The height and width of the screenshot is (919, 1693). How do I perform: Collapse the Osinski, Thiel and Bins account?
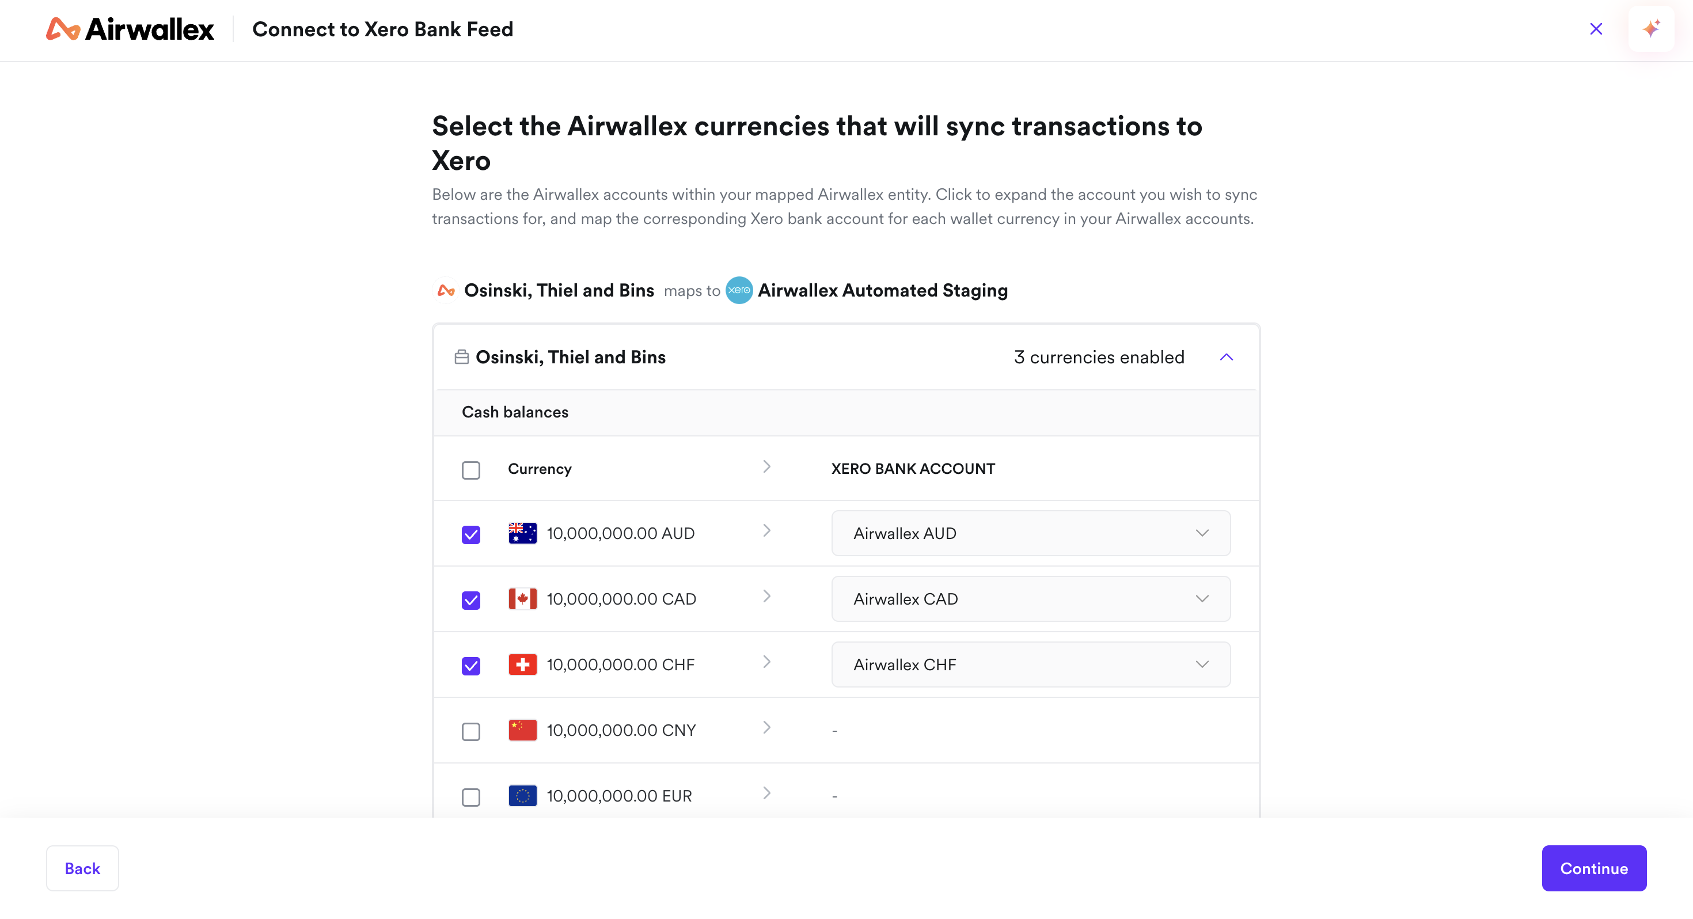[x=1227, y=357]
